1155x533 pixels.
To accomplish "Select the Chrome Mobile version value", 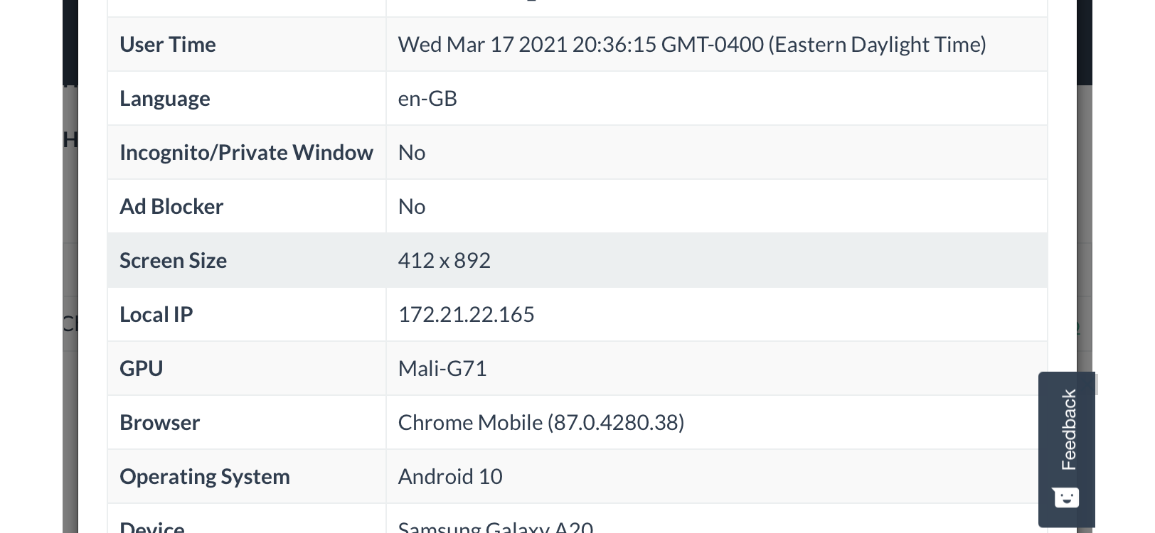I will [541, 423].
